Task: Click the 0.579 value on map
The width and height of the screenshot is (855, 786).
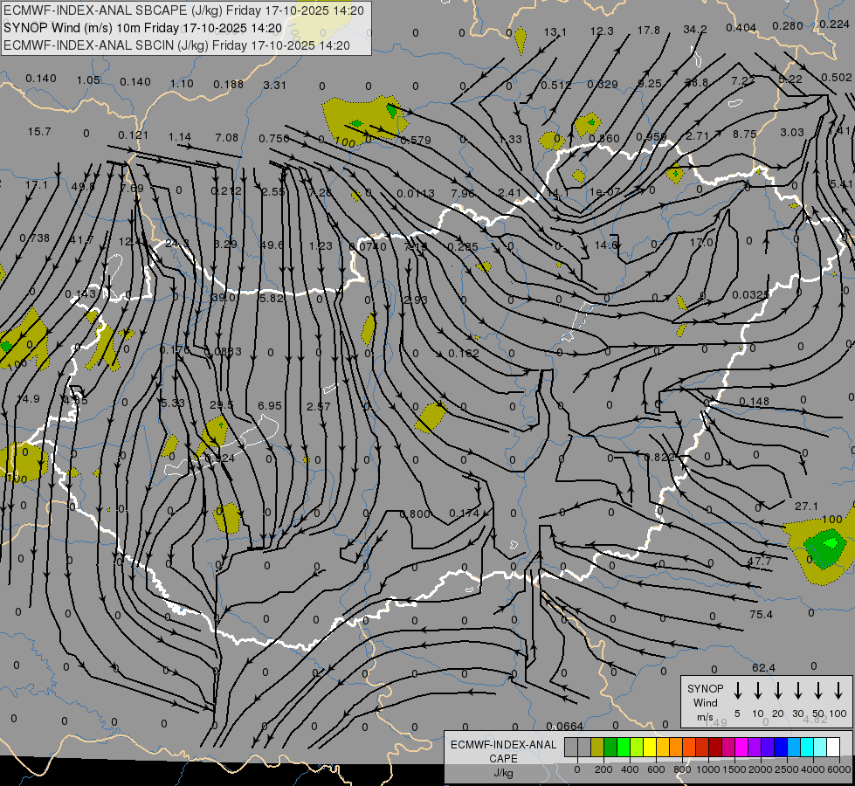Action: point(416,141)
